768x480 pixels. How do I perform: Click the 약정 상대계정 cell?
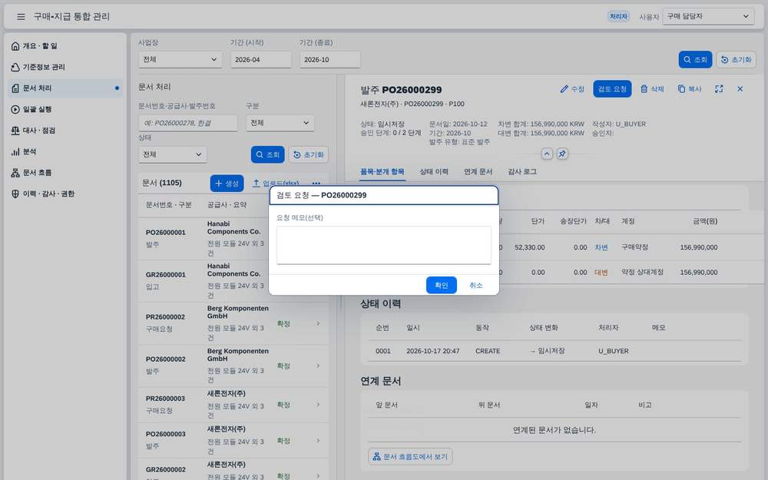pos(642,273)
